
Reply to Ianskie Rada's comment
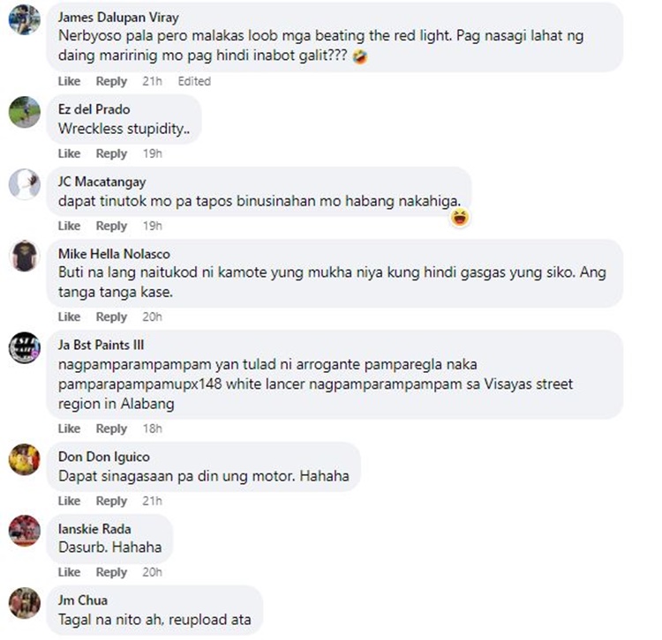click(111, 572)
